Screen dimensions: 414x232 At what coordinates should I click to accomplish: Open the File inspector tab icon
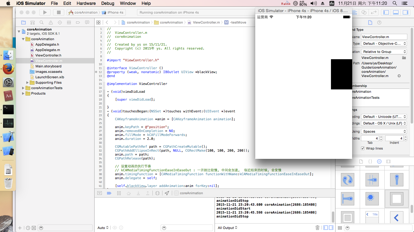click(x=370, y=23)
